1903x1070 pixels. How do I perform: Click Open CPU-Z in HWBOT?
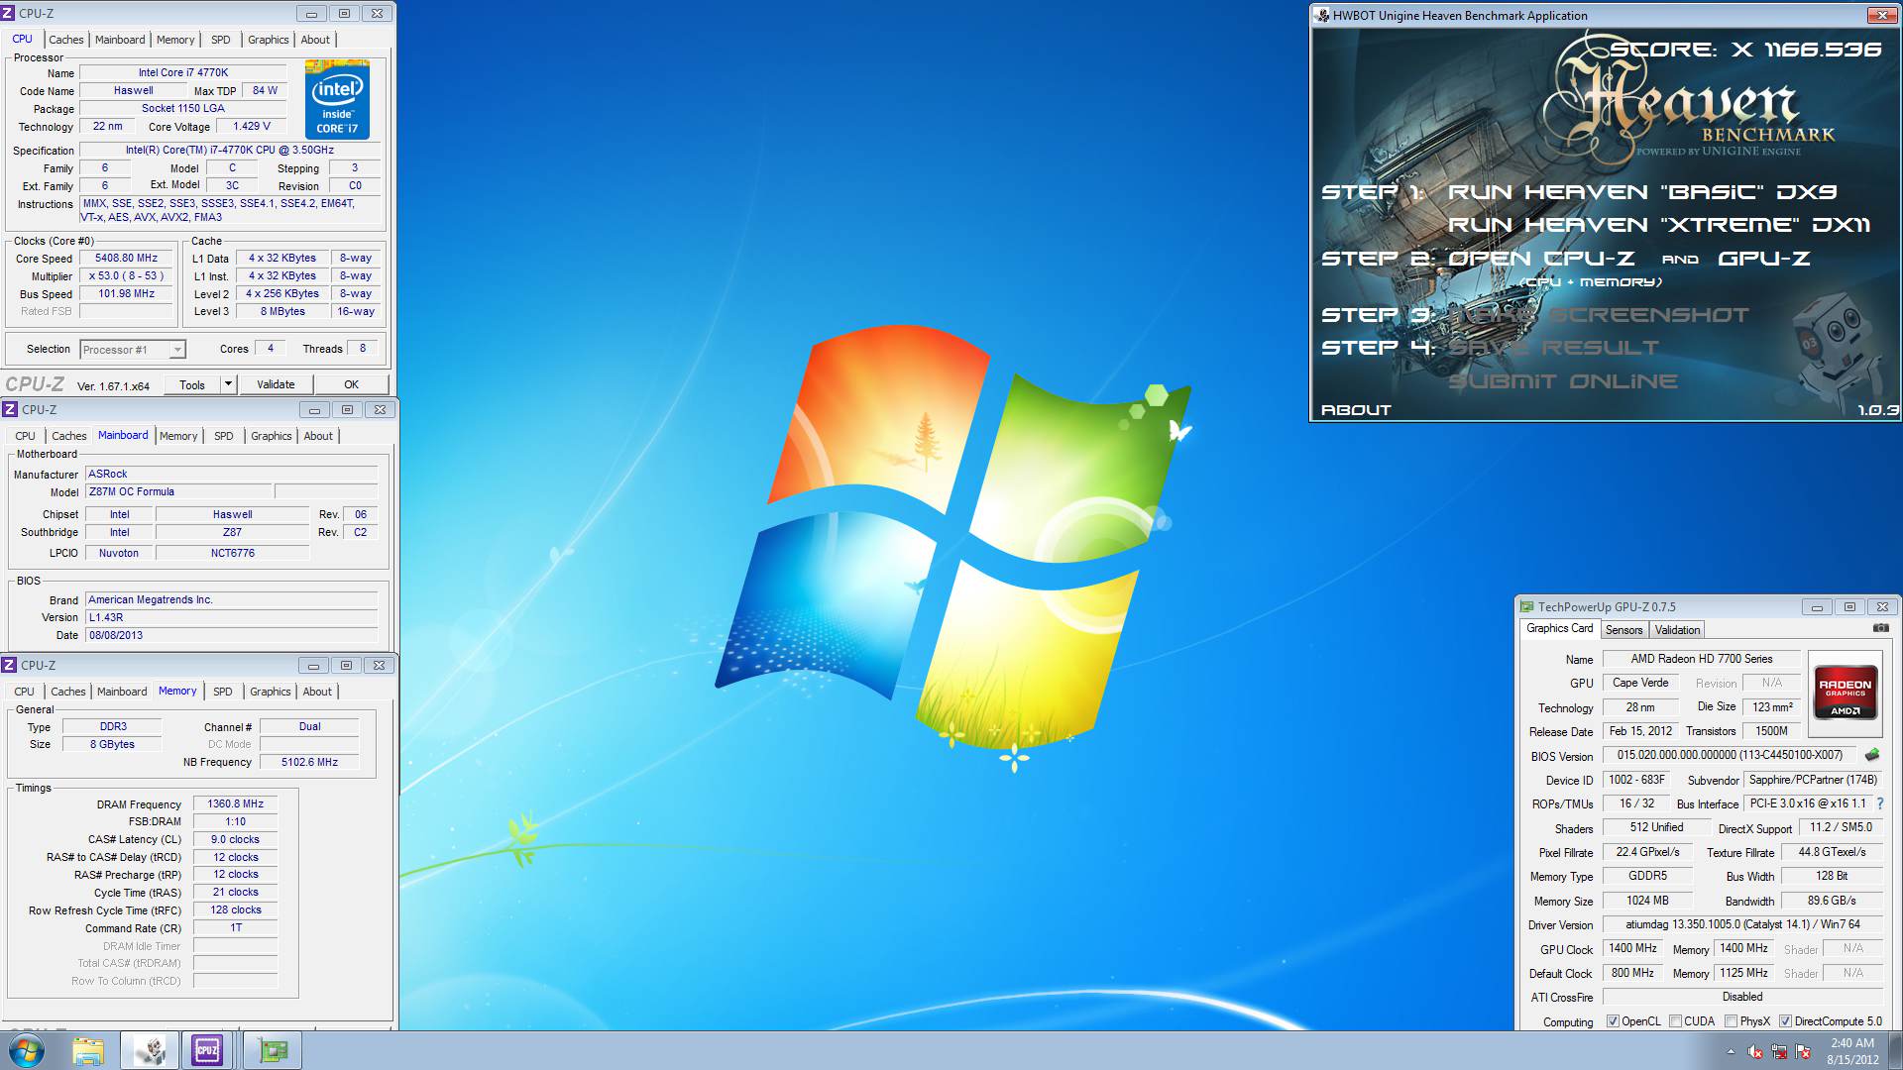(1541, 259)
